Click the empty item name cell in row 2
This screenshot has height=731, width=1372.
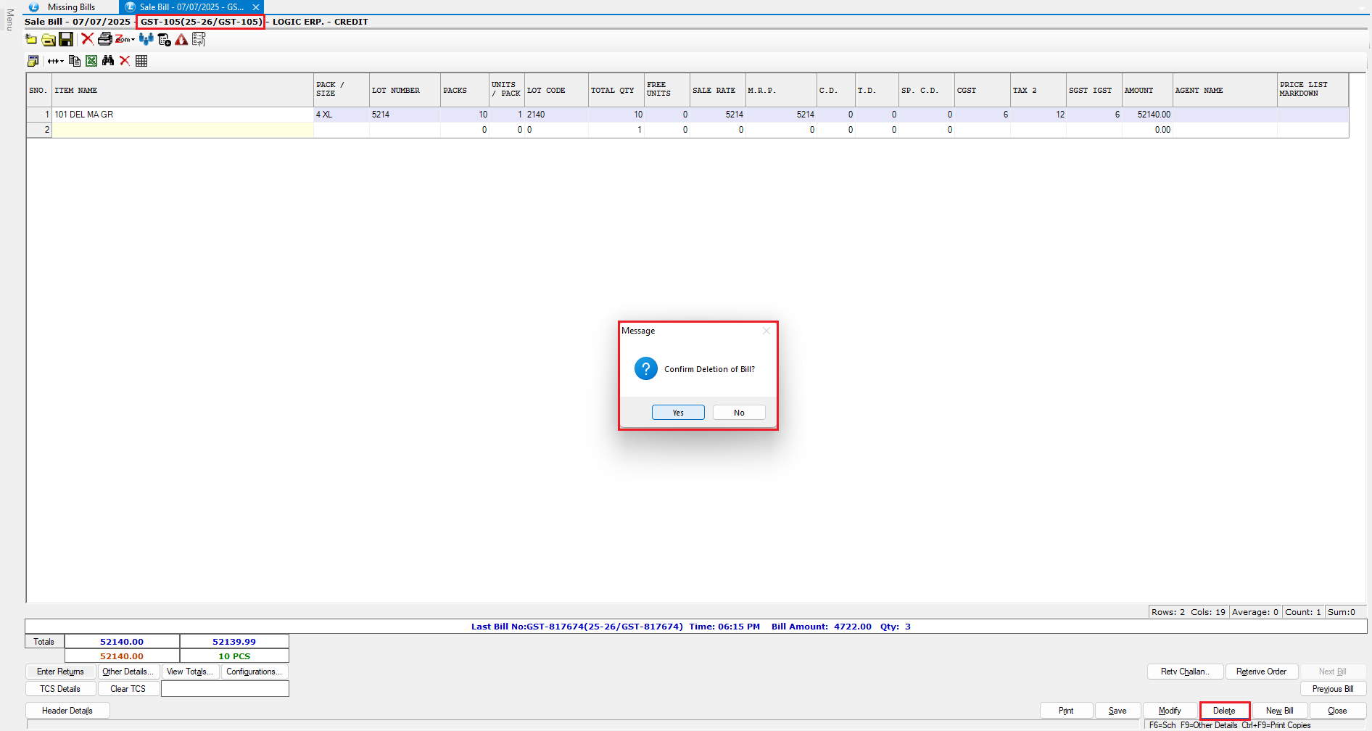point(182,130)
